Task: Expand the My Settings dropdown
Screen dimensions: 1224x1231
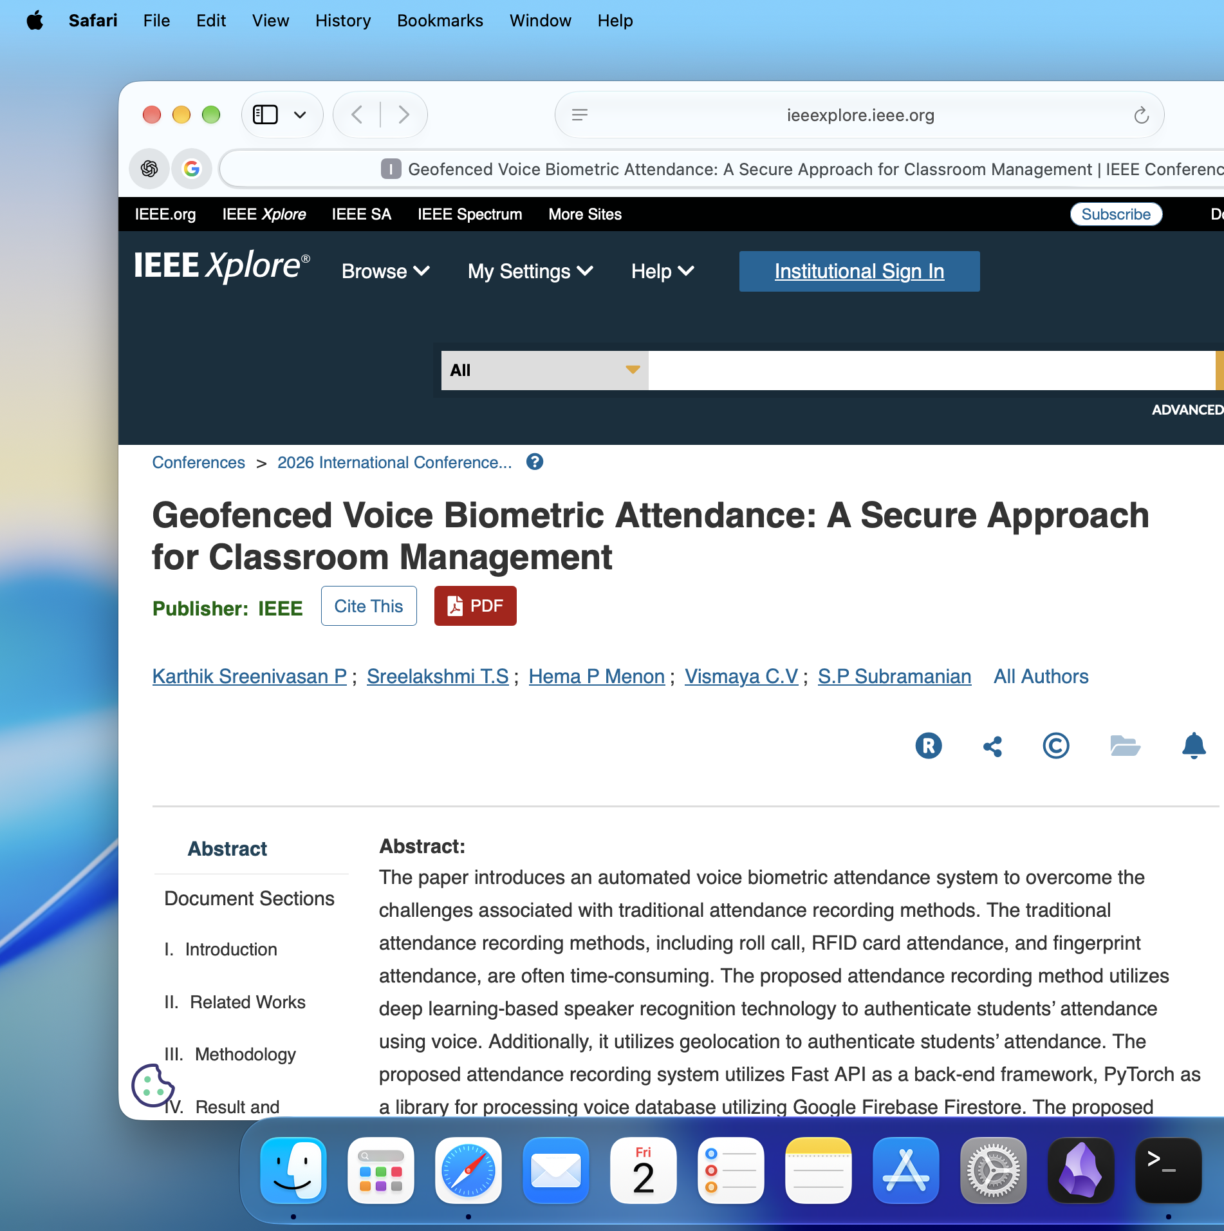Action: (530, 271)
